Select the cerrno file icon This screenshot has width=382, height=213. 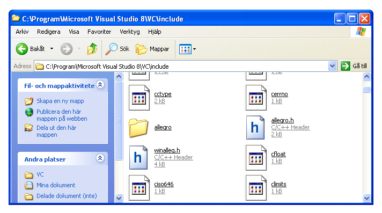click(x=256, y=98)
